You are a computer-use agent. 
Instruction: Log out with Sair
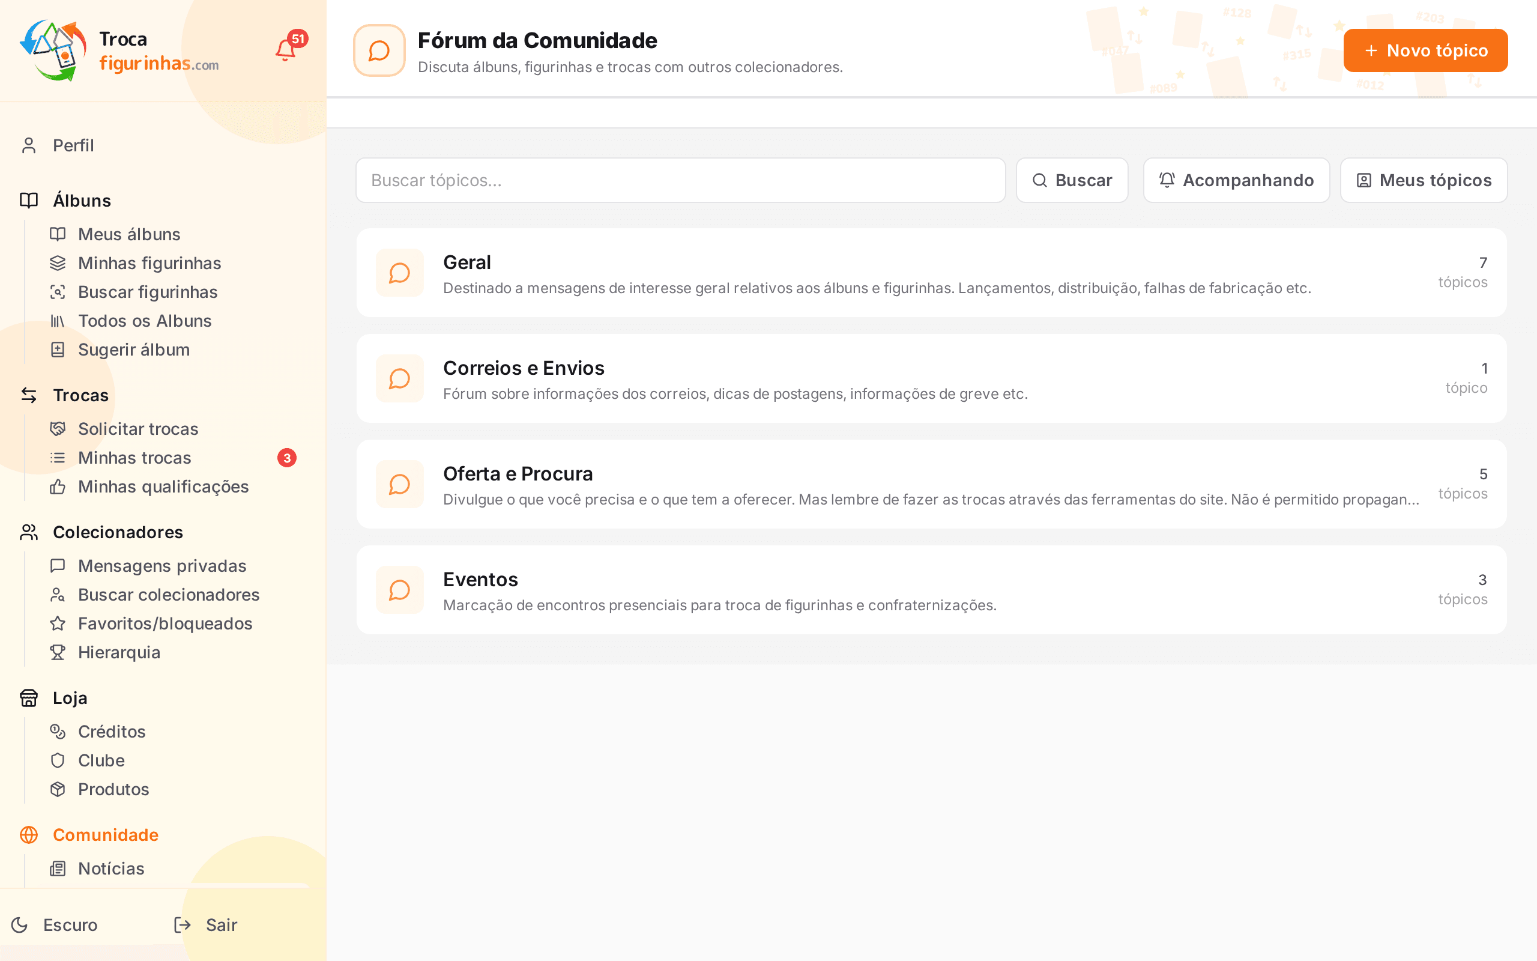pyautogui.click(x=206, y=925)
